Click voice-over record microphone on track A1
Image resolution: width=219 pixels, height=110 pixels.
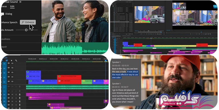click(x=20, y=87)
